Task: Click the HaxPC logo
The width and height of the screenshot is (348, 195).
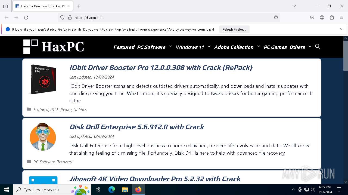Action: click(x=54, y=47)
